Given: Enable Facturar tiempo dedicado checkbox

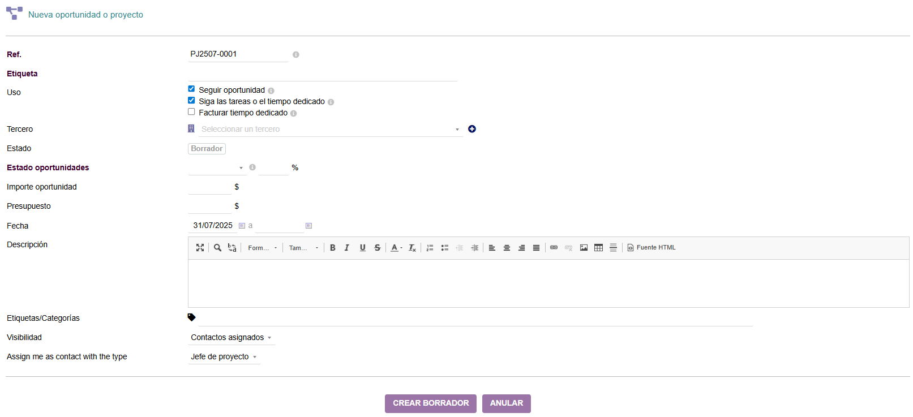Looking at the screenshot, I should point(191,111).
